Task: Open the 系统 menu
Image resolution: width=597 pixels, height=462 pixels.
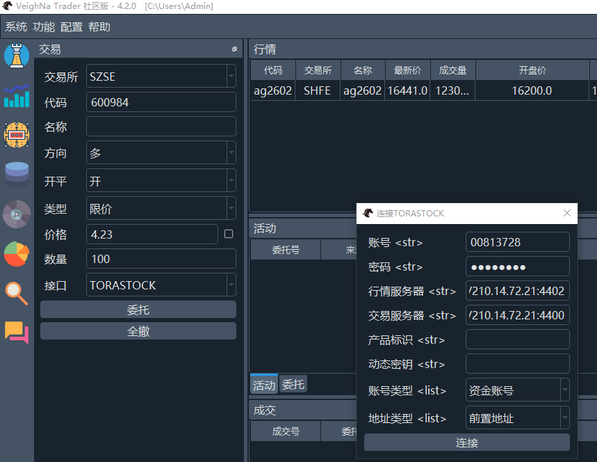Action: coord(16,27)
